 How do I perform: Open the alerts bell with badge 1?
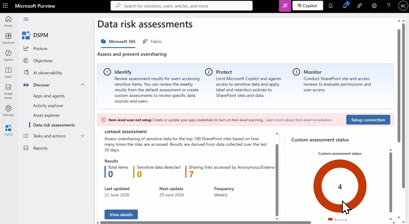[x=345, y=6]
